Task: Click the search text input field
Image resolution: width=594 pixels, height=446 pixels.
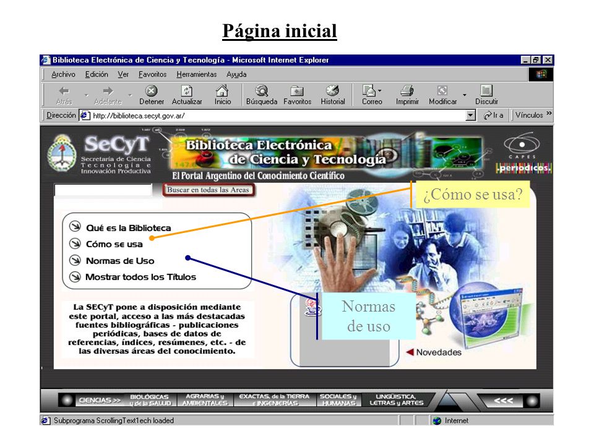Action: point(103,190)
